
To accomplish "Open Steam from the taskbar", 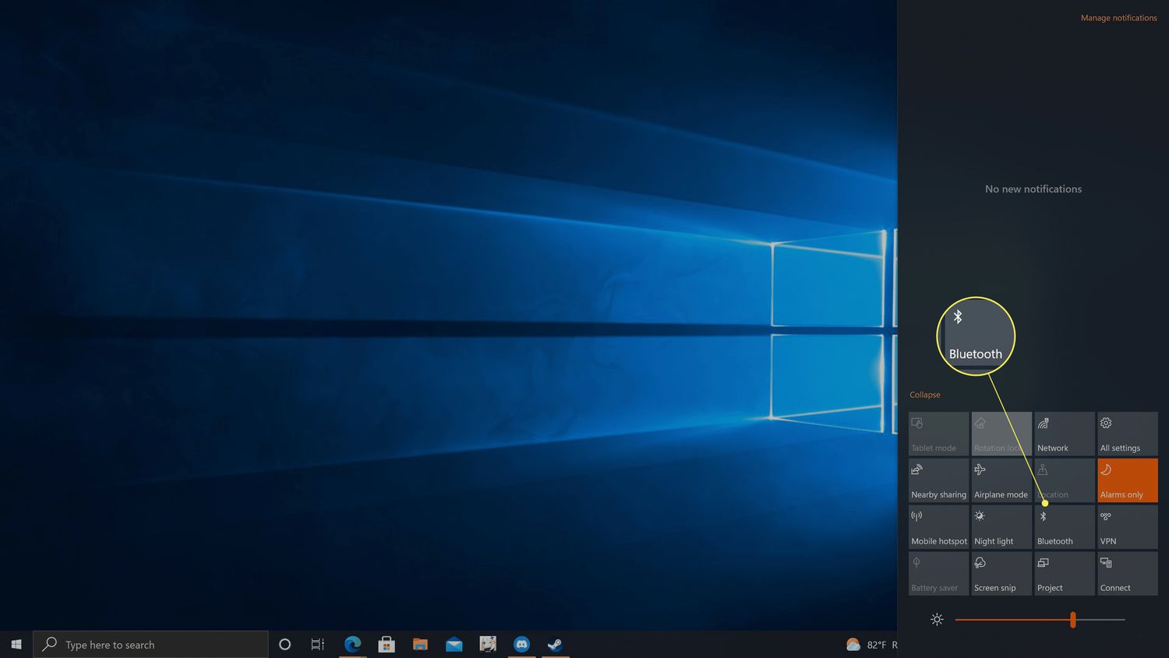I will (555, 645).
